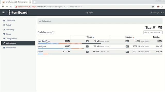Open the browser three-dot menu

pyautogui.click(x=162, y=7)
